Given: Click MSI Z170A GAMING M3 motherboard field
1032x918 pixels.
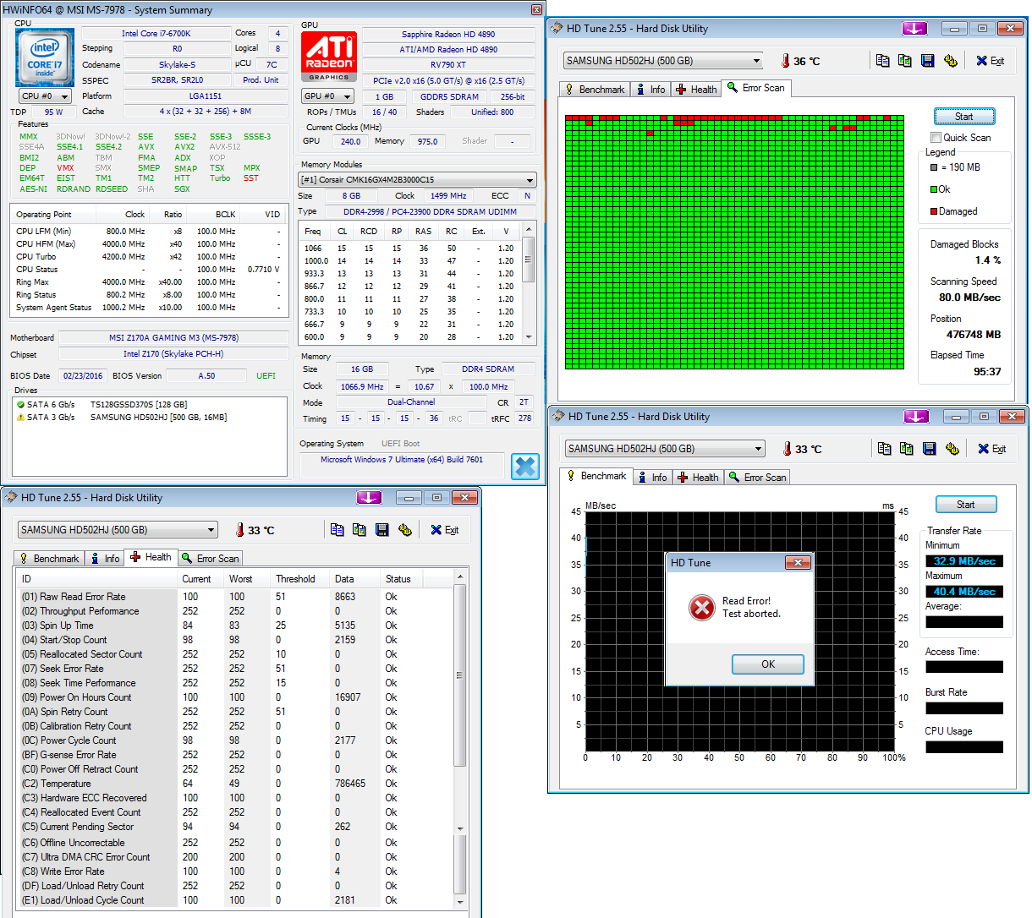Looking at the screenshot, I should (x=173, y=338).
